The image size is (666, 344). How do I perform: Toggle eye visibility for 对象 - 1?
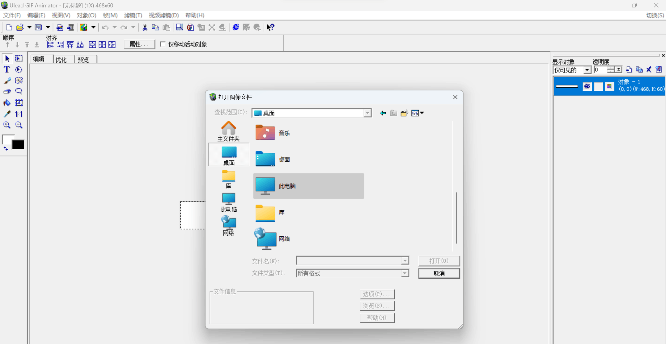click(x=587, y=86)
